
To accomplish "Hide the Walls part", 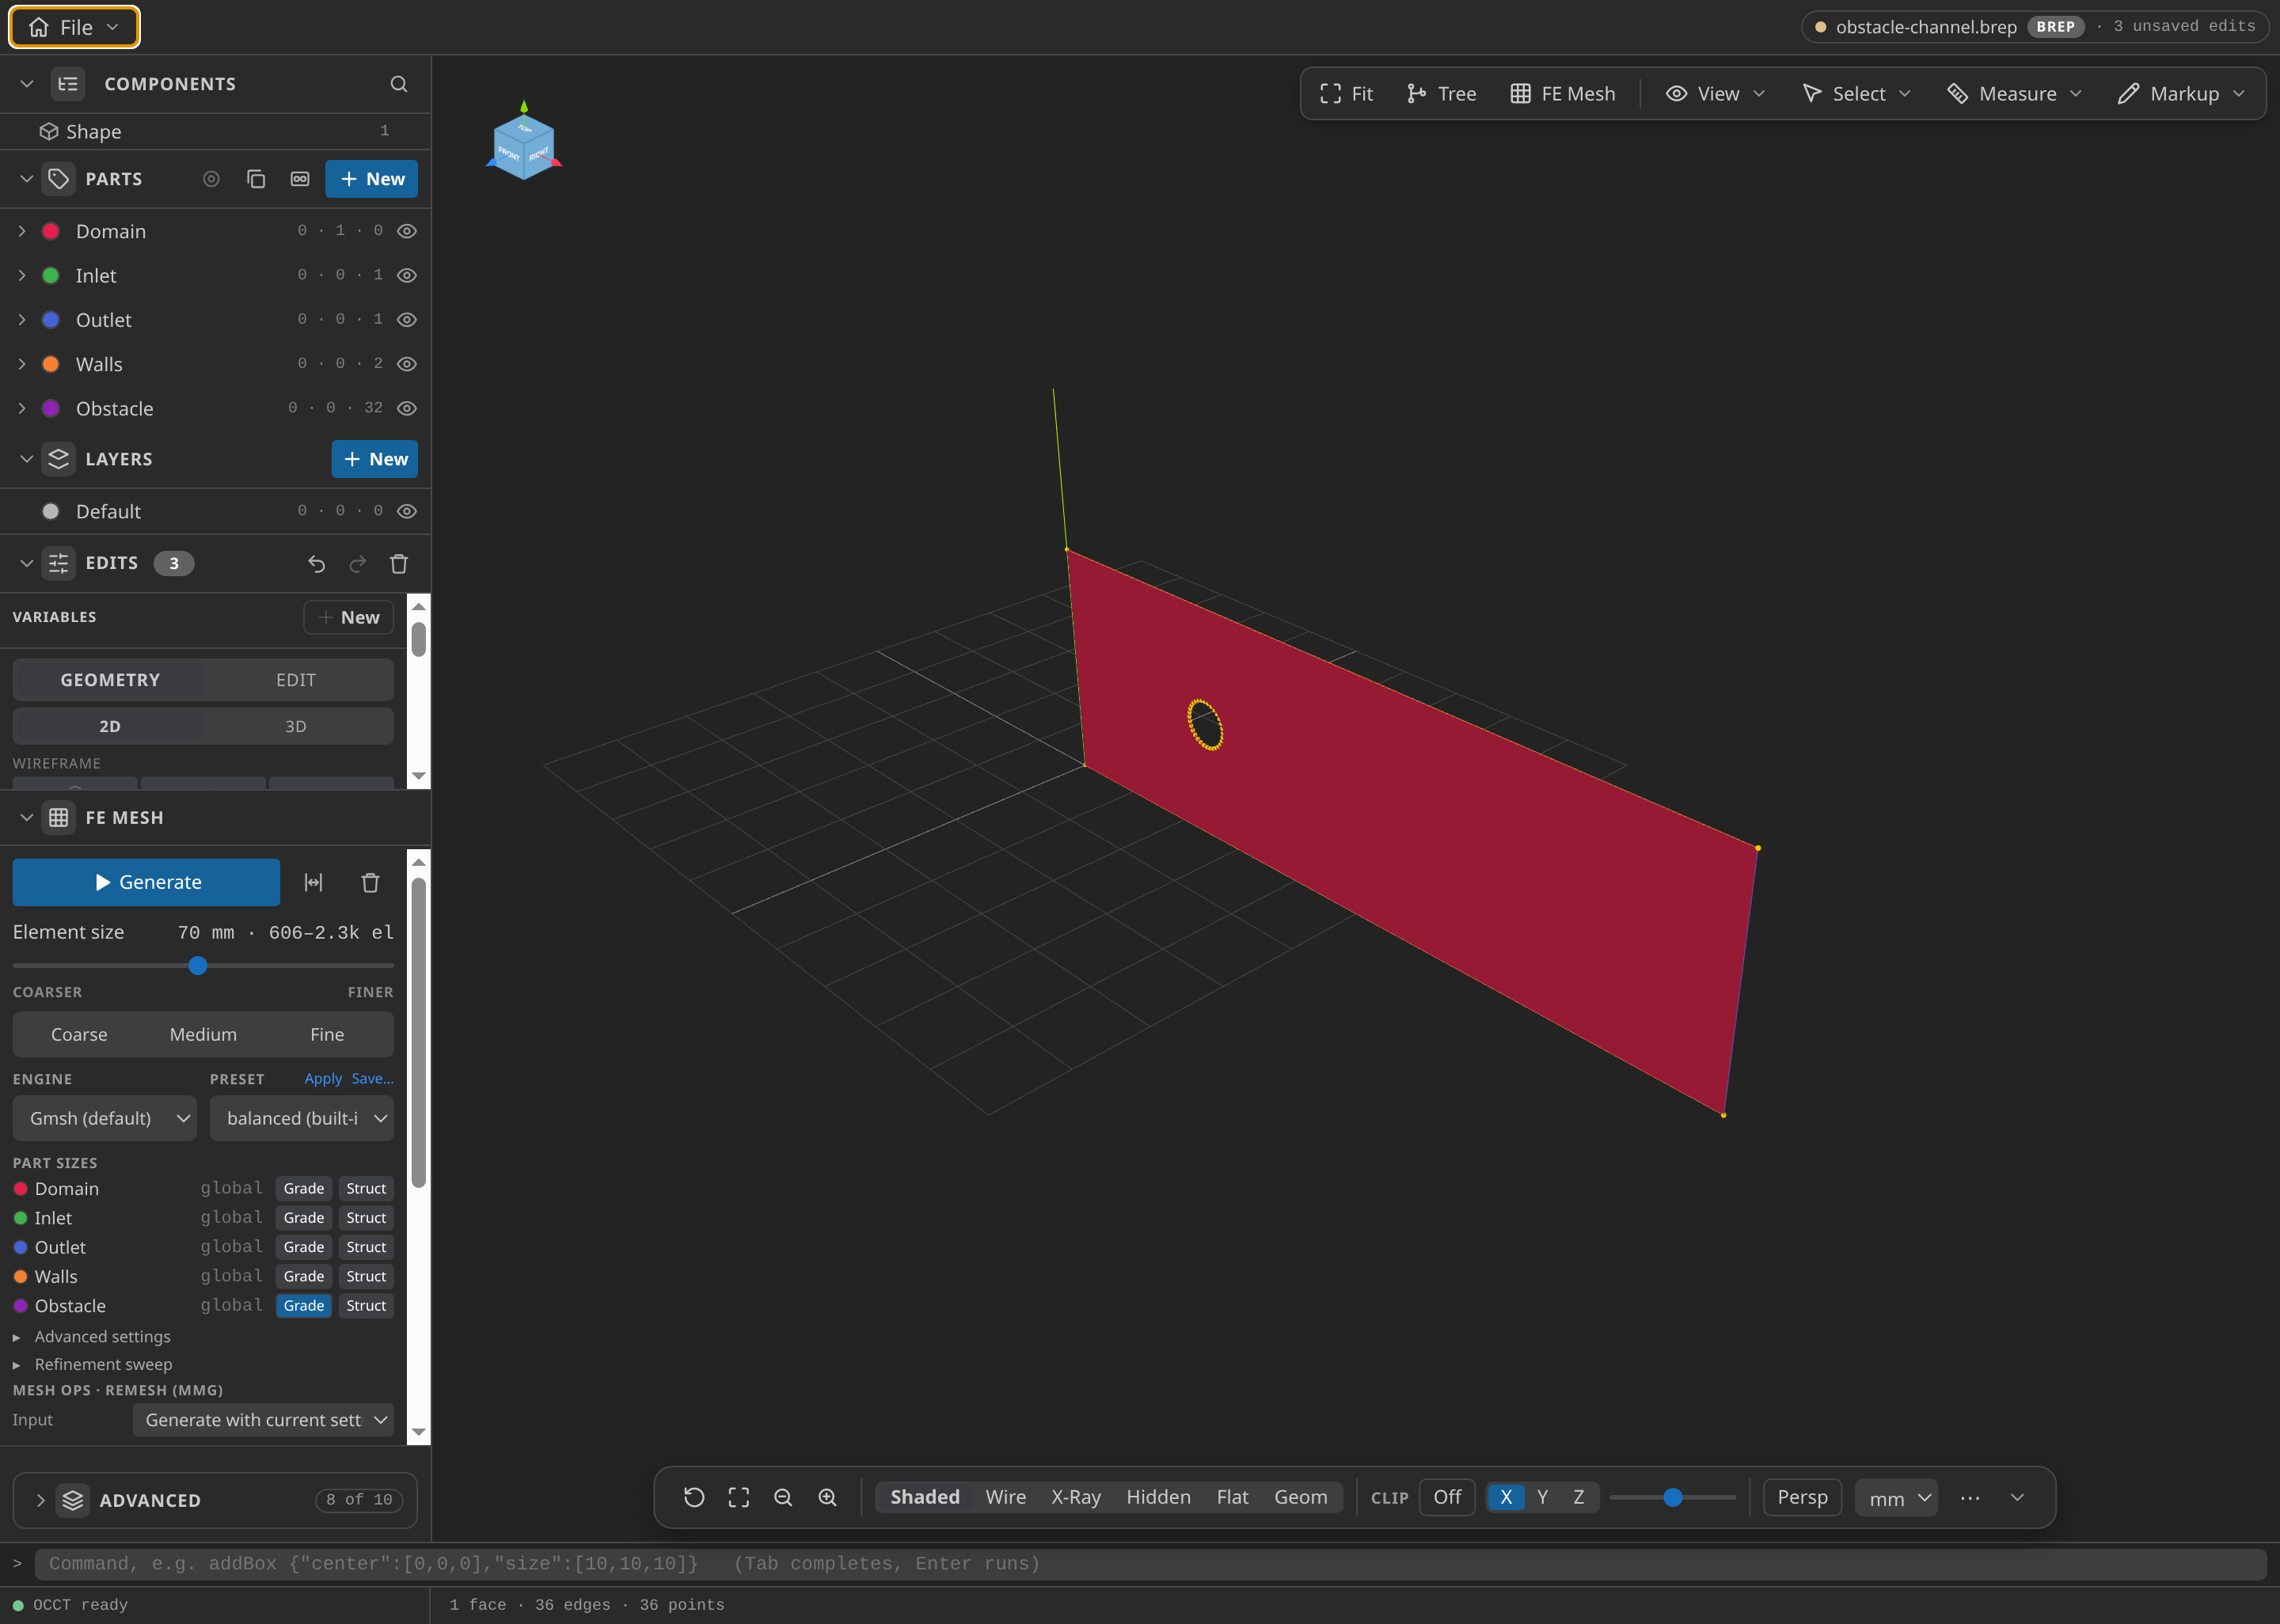I will point(407,364).
